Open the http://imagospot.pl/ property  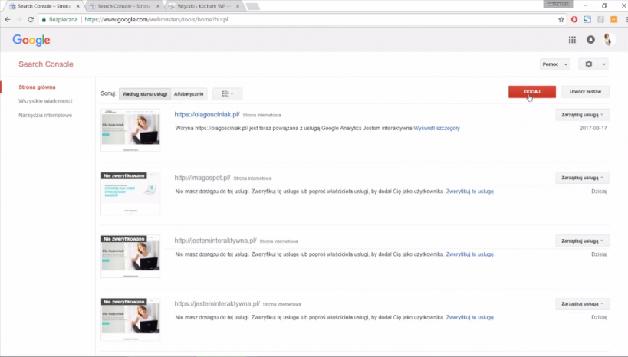[x=202, y=178]
